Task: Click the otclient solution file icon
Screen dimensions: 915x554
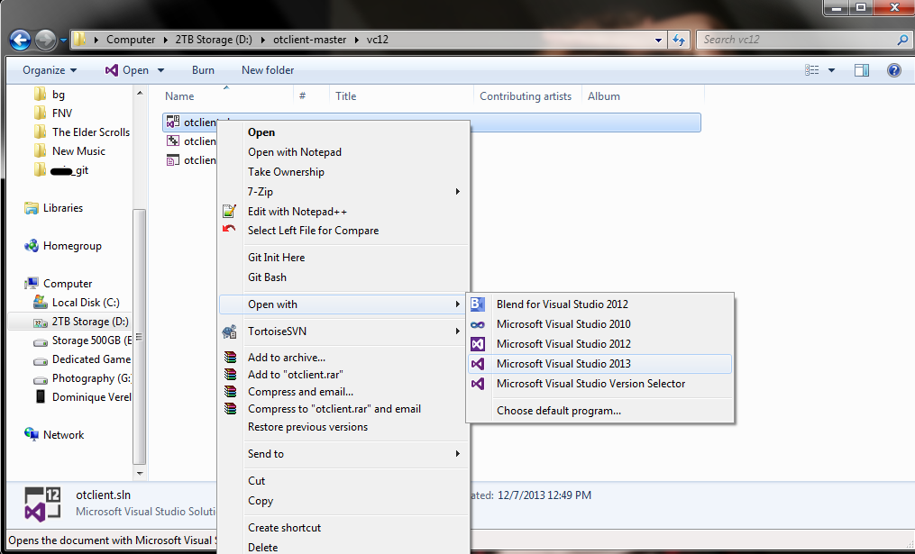Action: [x=173, y=122]
